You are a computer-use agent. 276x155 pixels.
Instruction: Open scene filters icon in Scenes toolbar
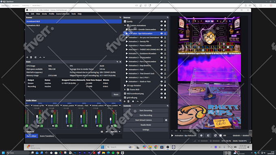[36, 57]
